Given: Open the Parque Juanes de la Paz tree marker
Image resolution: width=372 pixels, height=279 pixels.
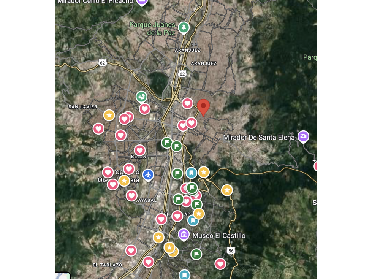Looking at the screenshot, I should (x=184, y=28).
